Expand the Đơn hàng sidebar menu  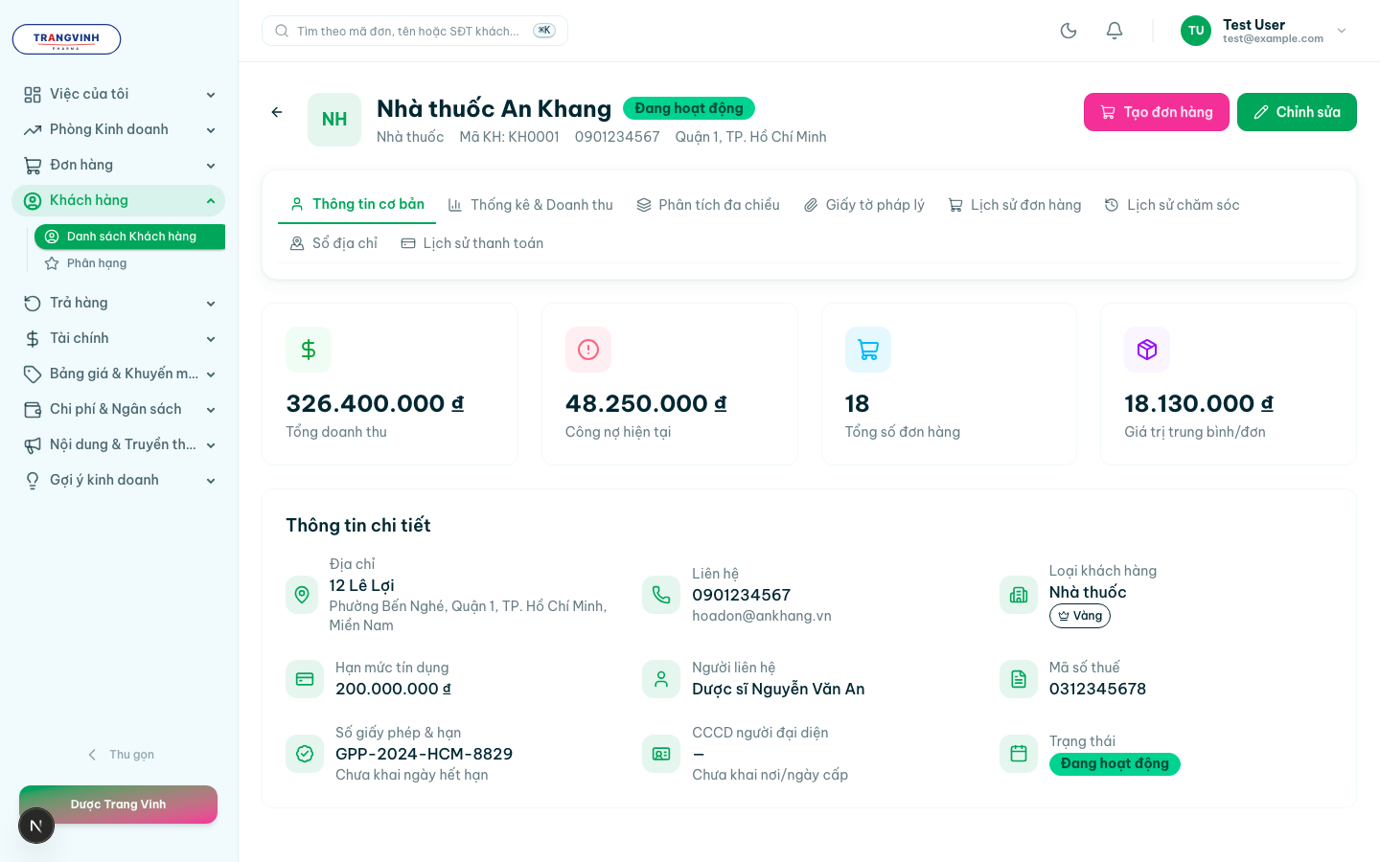pos(119,165)
